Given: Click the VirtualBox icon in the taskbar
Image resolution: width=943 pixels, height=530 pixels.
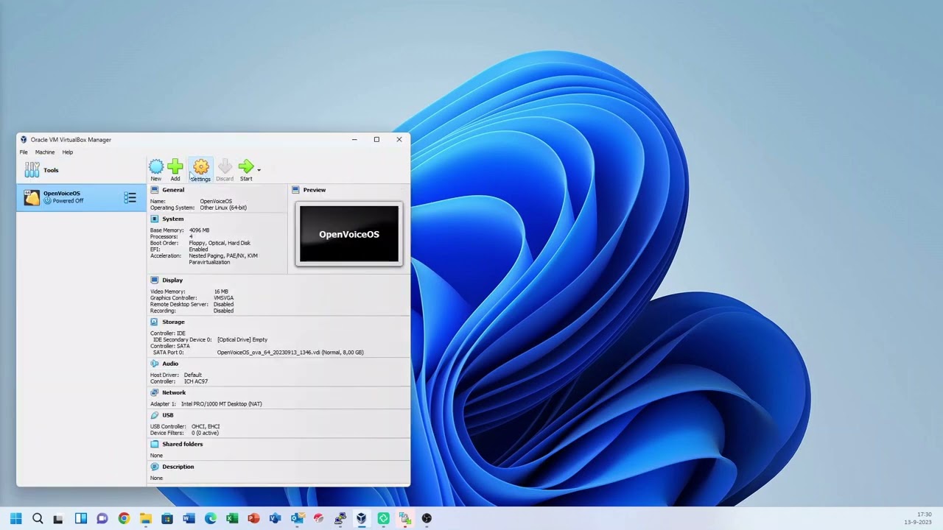Looking at the screenshot, I should 361,518.
